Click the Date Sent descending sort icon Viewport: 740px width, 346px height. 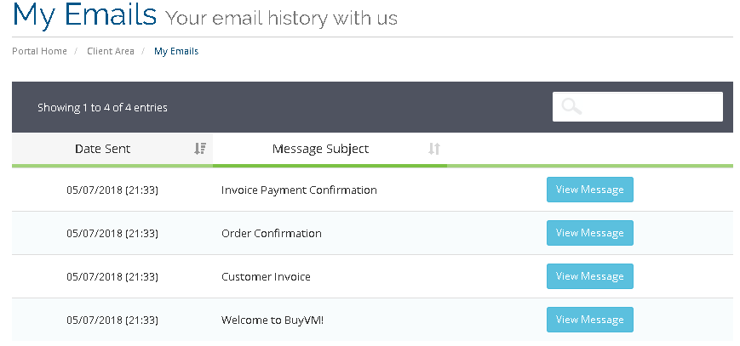coord(200,149)
